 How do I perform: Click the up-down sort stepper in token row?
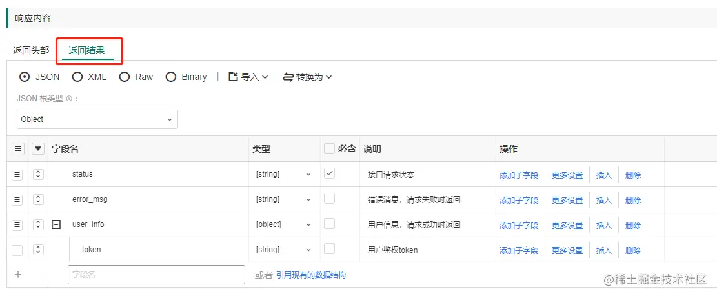click(x=39, y=250)
